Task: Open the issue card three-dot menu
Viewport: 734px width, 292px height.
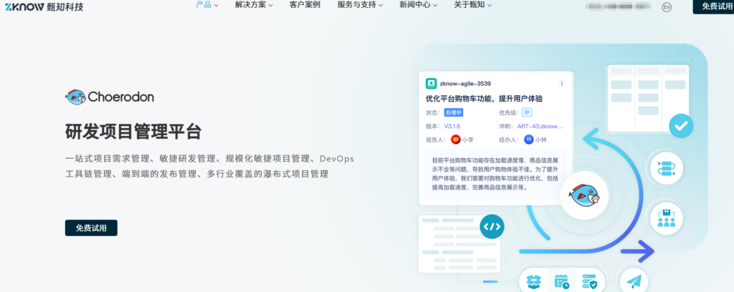Action: point(562,84)
